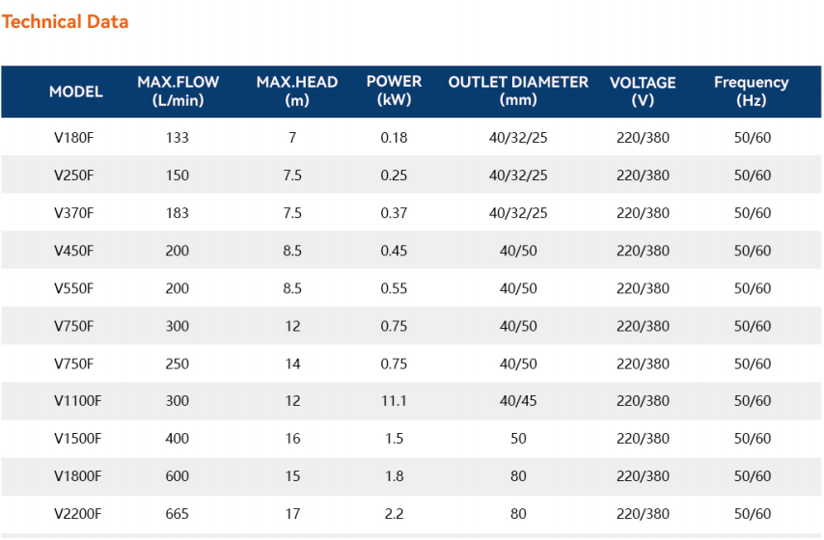Select the Frequency (Hz) column header

pos(752,91)
